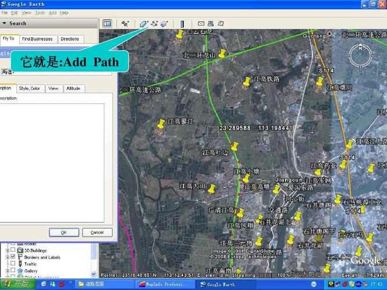Click the Cancel button in dialog
387x290 pixels.
(97, 233)
